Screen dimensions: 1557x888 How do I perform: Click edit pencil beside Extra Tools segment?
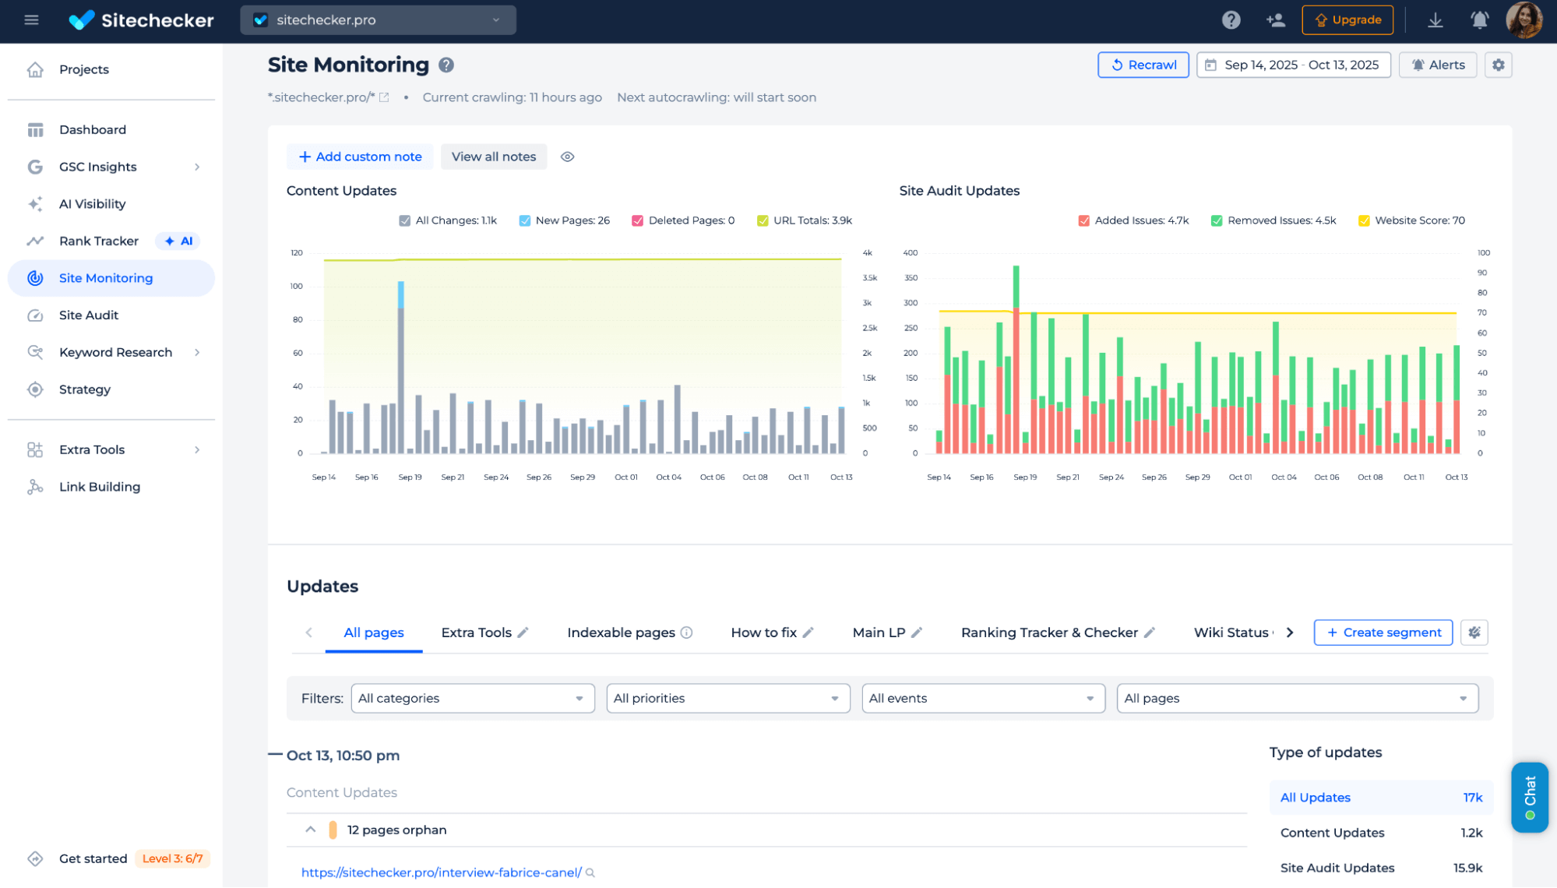coord(523,633)
